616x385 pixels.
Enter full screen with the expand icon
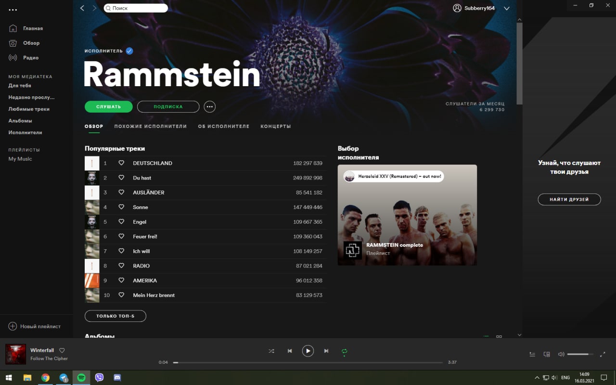point(603,355)
